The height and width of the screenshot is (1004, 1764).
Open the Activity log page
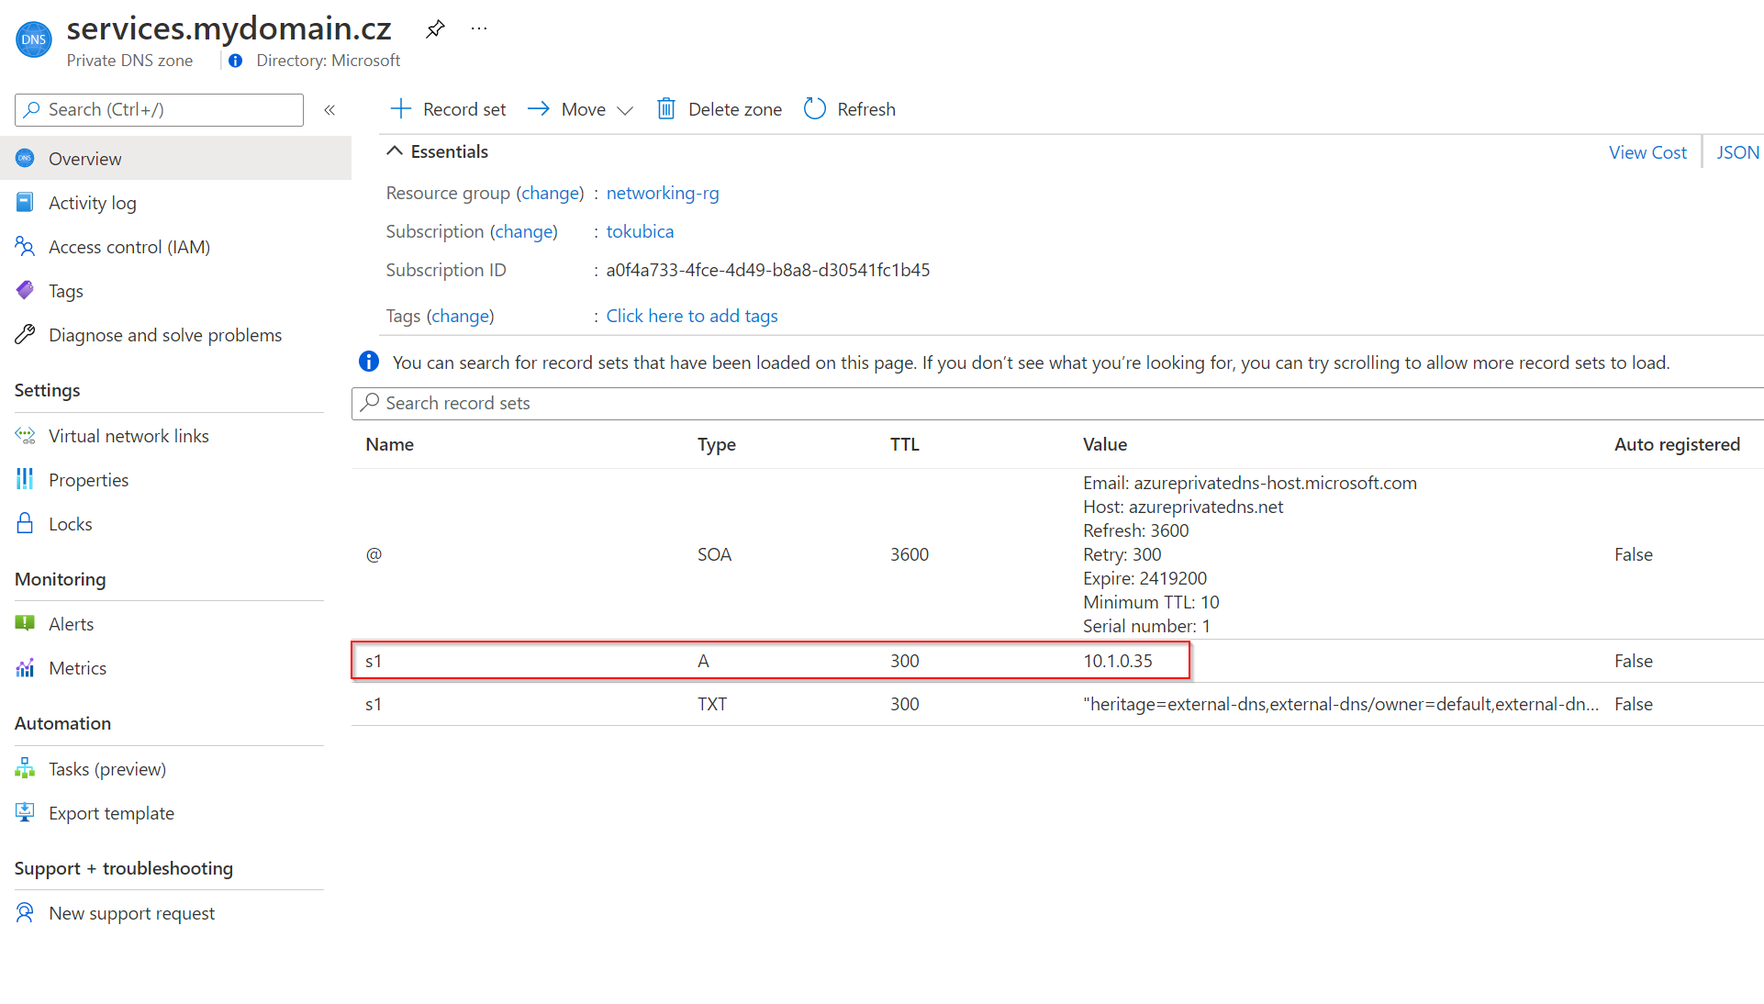tap(92, 203)
